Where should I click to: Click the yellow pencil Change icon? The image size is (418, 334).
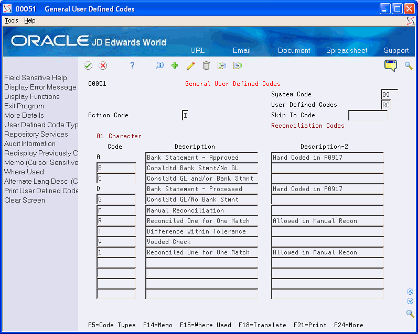pyautogui.click(x=190, y=65)
